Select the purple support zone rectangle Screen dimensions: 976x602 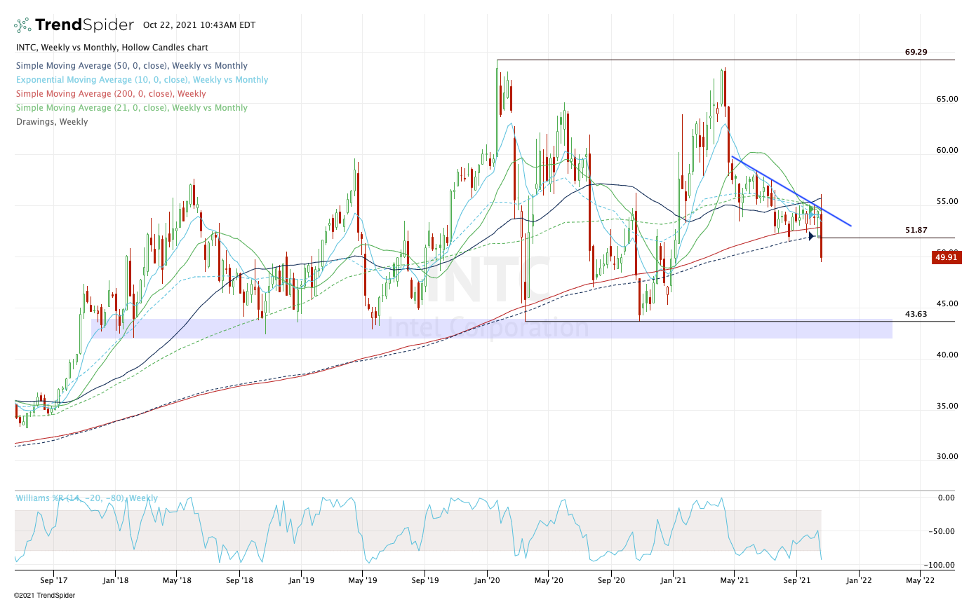coord(491,329)
